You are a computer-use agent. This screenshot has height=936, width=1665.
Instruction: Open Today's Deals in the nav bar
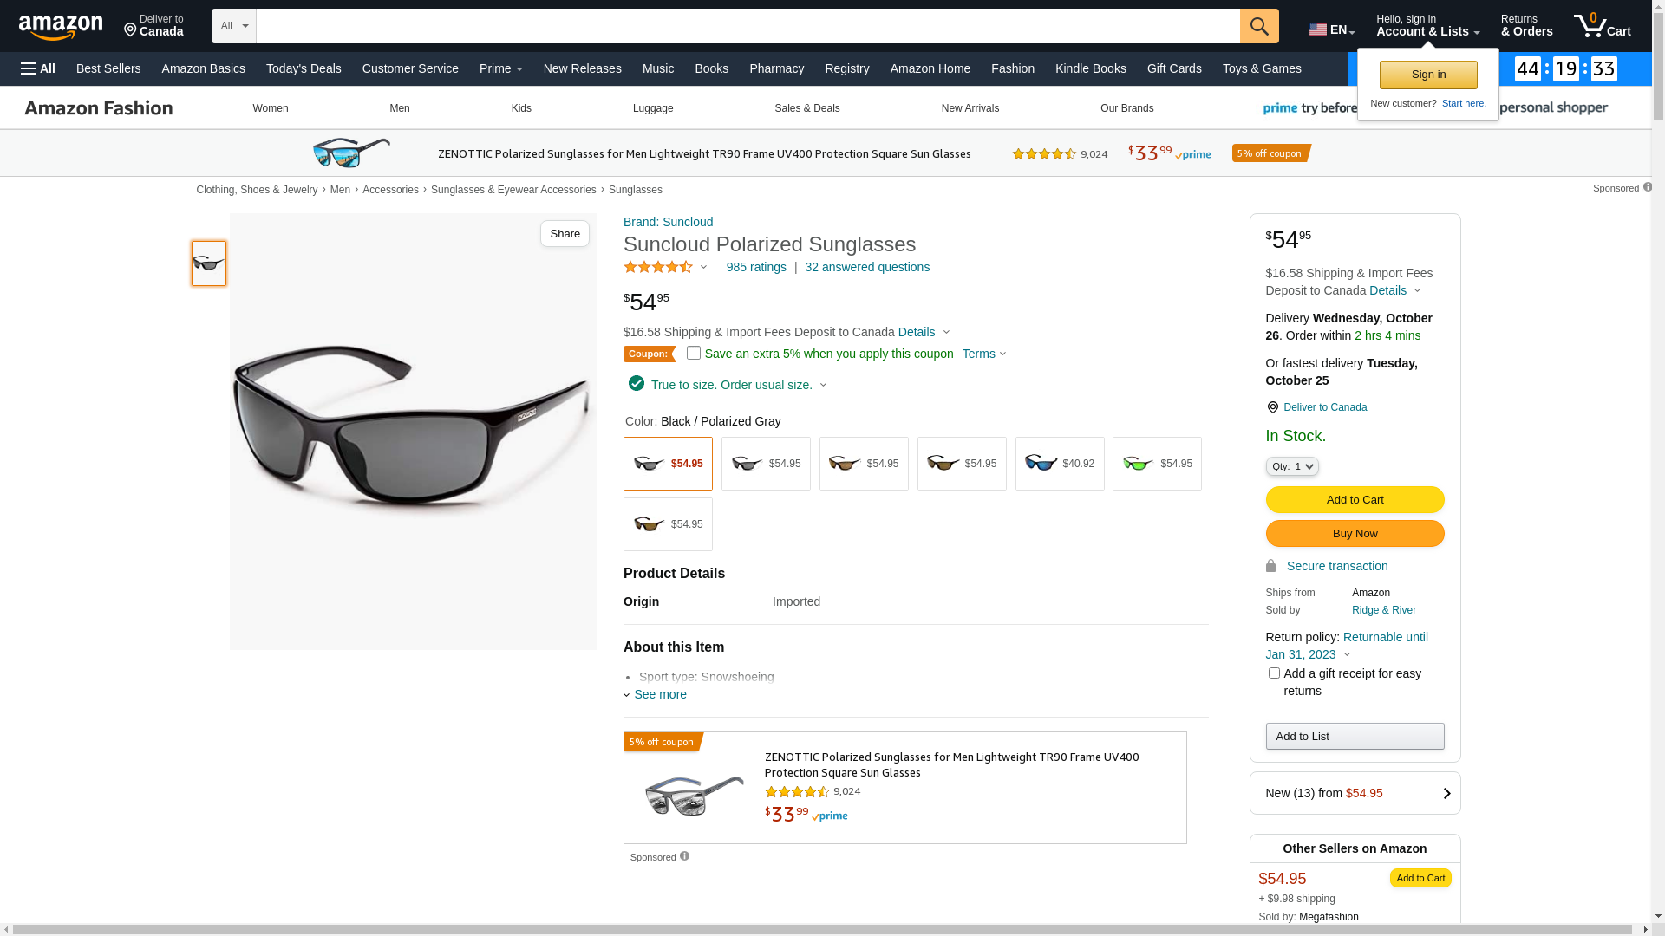304,68
